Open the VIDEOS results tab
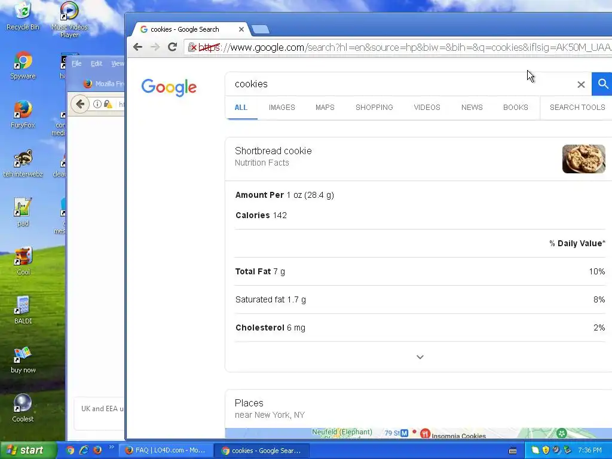 427,108
